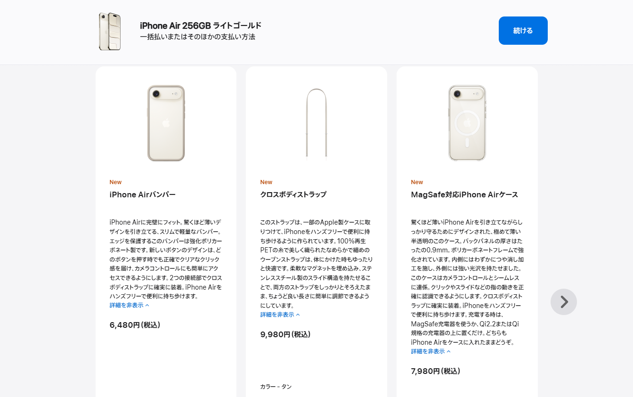Collapse details under MagSafe対応iPhone Airケース
The width and height of the screenshot is (633, 397).
coord(431,351)
